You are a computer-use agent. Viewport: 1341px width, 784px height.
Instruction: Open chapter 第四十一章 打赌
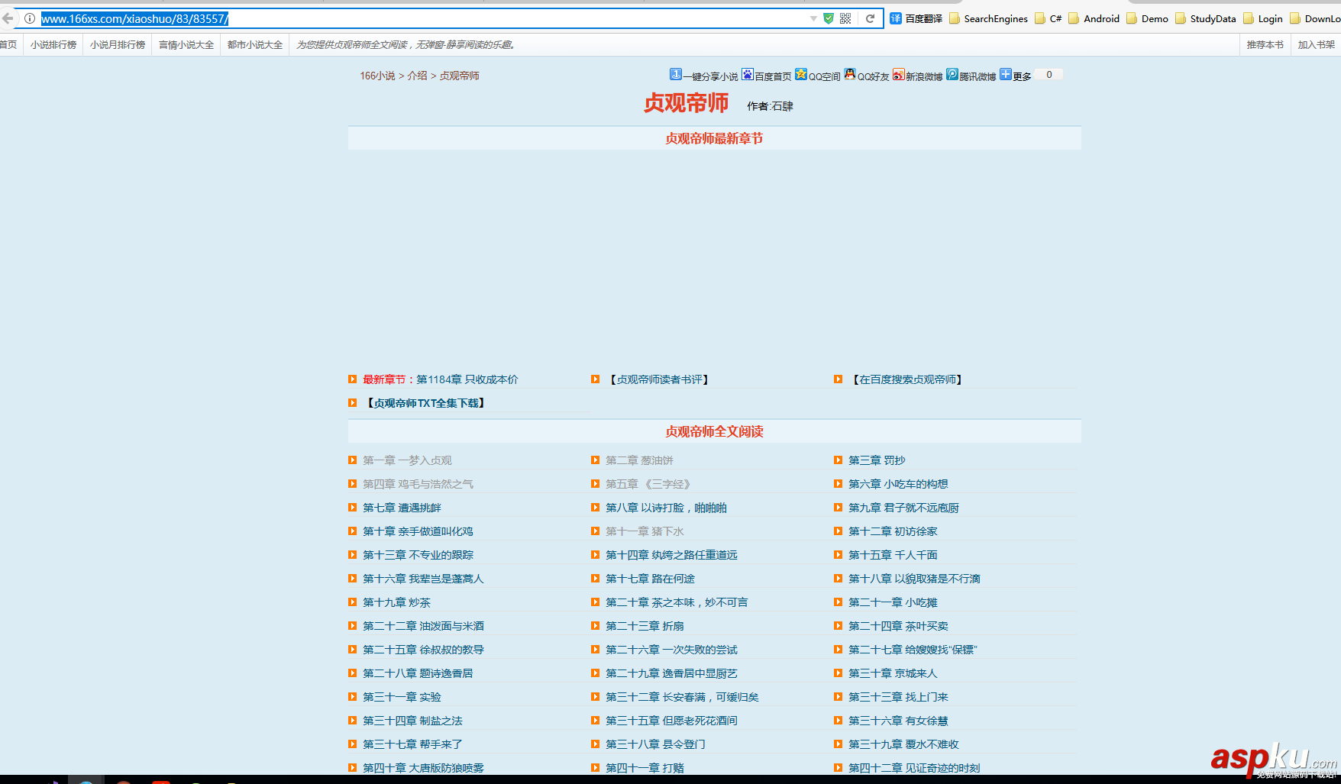(x=645, y=768)
